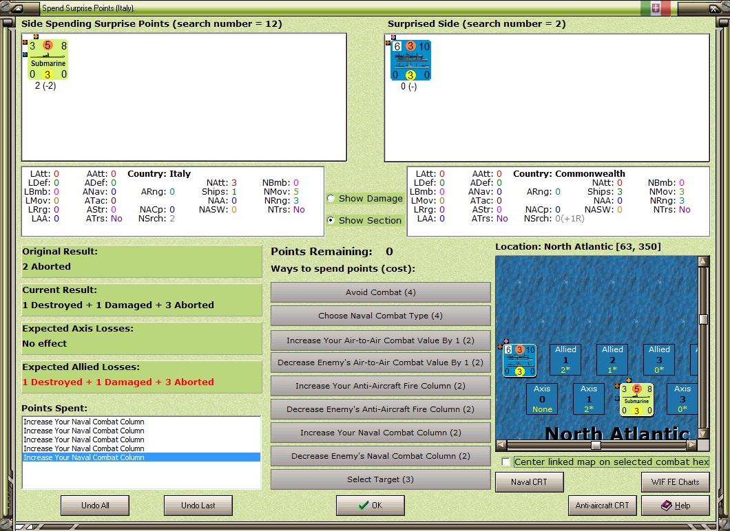This screenshot has height=531, width=730.
Task: Click Select Target (3) button
Action: click(x=380, y=479)
